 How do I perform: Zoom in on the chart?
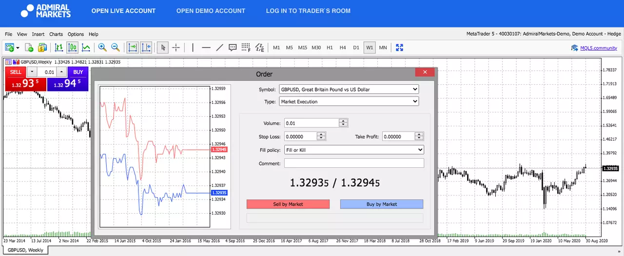coord(102,47)
